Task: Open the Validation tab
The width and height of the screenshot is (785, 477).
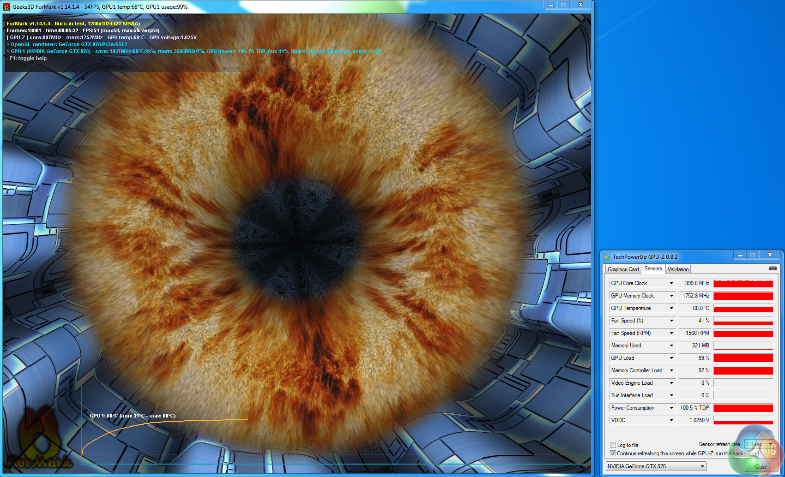Action: [678, 269]
